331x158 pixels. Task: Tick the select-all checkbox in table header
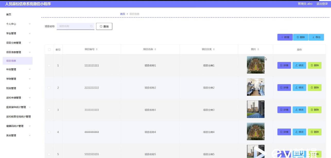coord(49,50)
